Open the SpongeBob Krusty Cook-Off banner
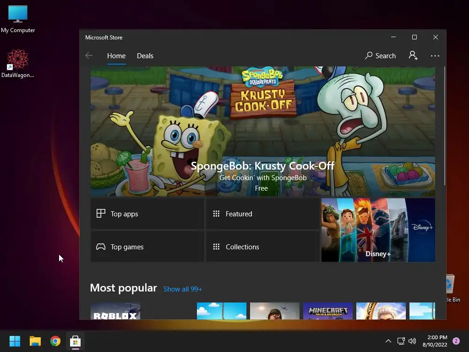 tap(262, 132)
